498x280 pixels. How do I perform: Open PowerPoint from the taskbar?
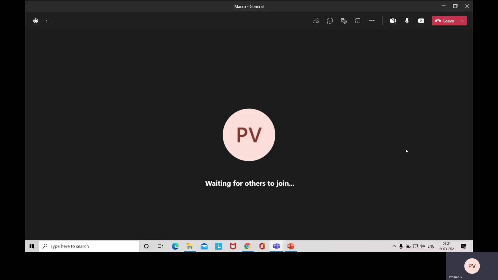pyautogui.click(x=291, y=246)
